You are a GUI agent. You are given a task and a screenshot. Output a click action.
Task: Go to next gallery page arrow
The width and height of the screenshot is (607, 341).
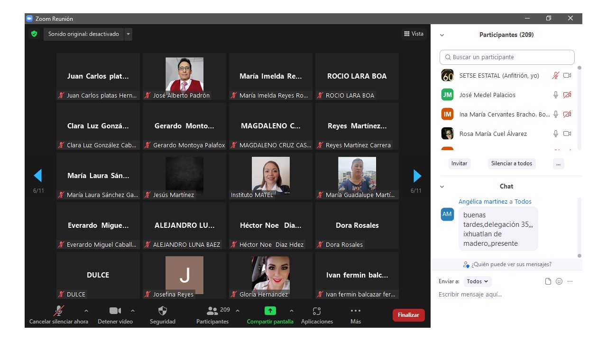(417, 176)
